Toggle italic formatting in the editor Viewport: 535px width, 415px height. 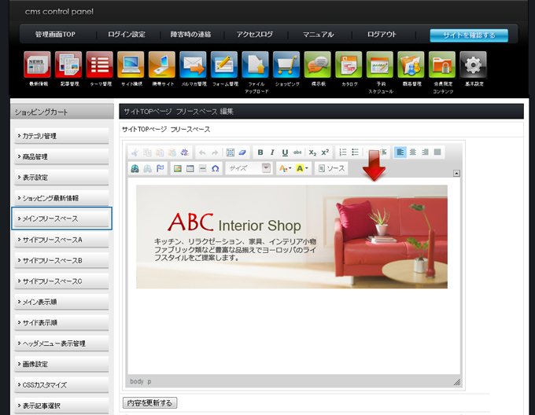pos(272,152)
